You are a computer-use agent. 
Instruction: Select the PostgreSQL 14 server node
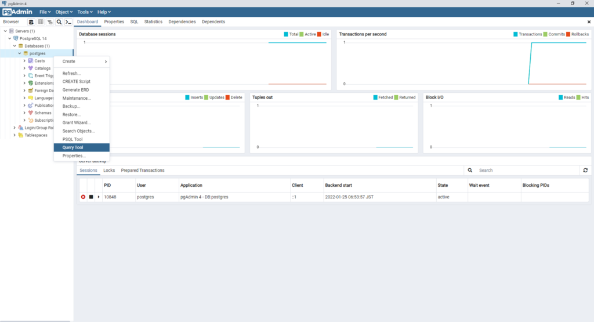33,38
